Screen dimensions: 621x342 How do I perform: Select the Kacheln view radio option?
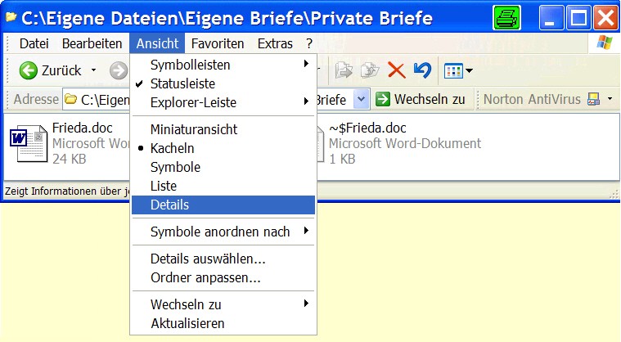pyautogui.click(x=172, y=148)
